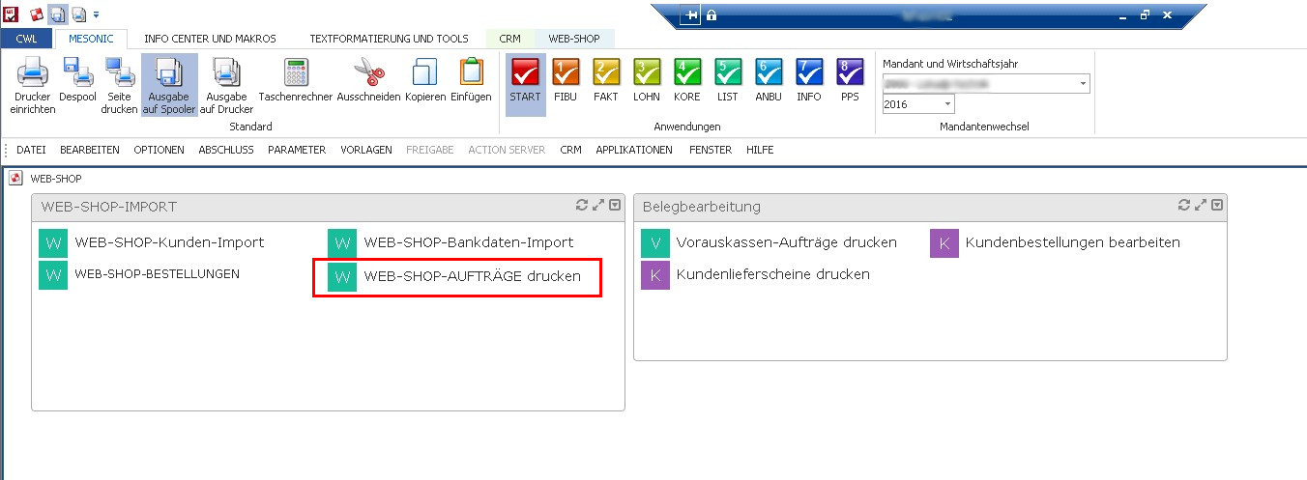Refresh the Belegbearbeitung panel
This screenshot has height=480, width=1307.
pyautogui.click(x=1184, y=205)
